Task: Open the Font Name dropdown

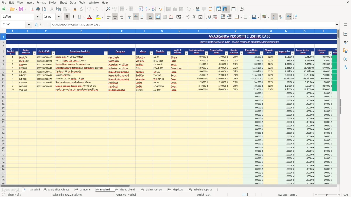Action: point(37,17)
